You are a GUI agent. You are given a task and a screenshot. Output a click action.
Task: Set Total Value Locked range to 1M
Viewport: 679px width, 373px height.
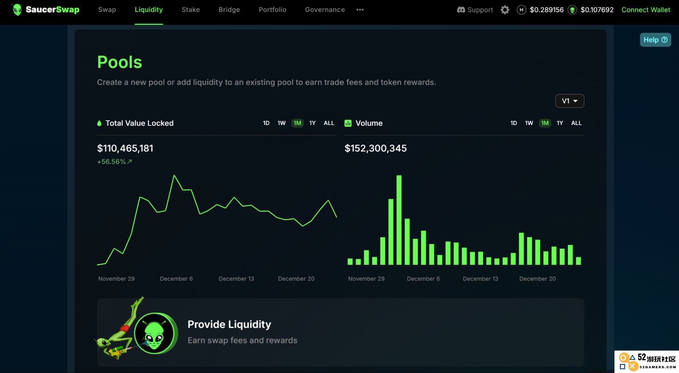tap(297, 123)
